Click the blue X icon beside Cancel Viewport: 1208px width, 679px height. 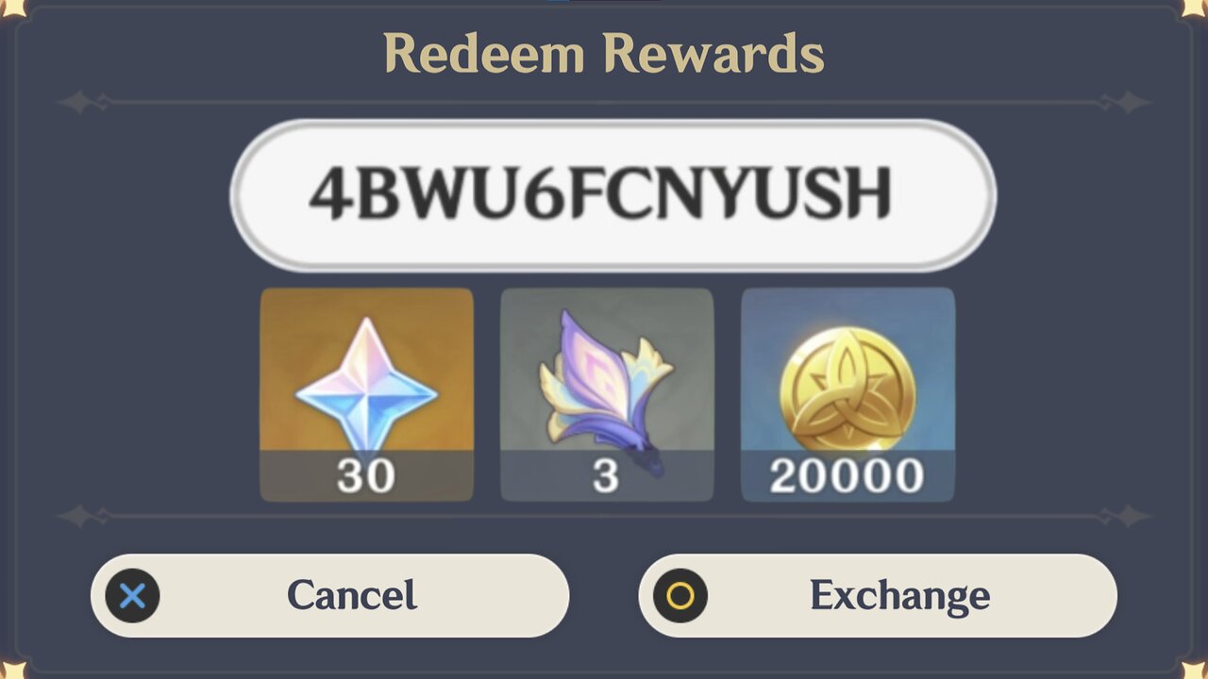(133, 596)
